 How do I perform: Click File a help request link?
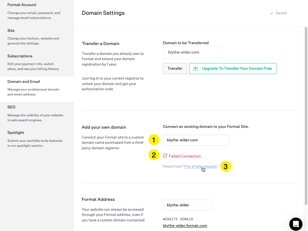200,166
